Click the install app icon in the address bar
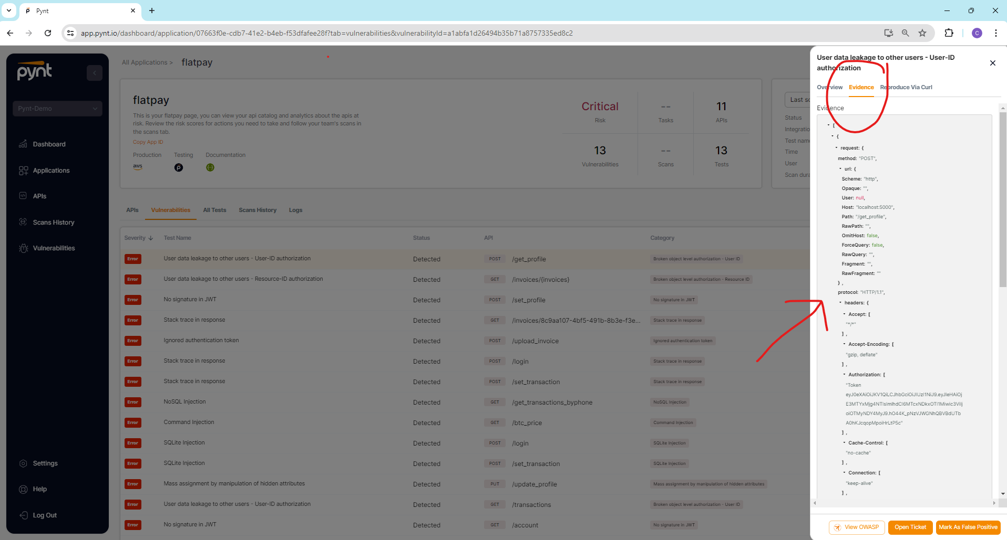1007x540 pixels. 889,33
